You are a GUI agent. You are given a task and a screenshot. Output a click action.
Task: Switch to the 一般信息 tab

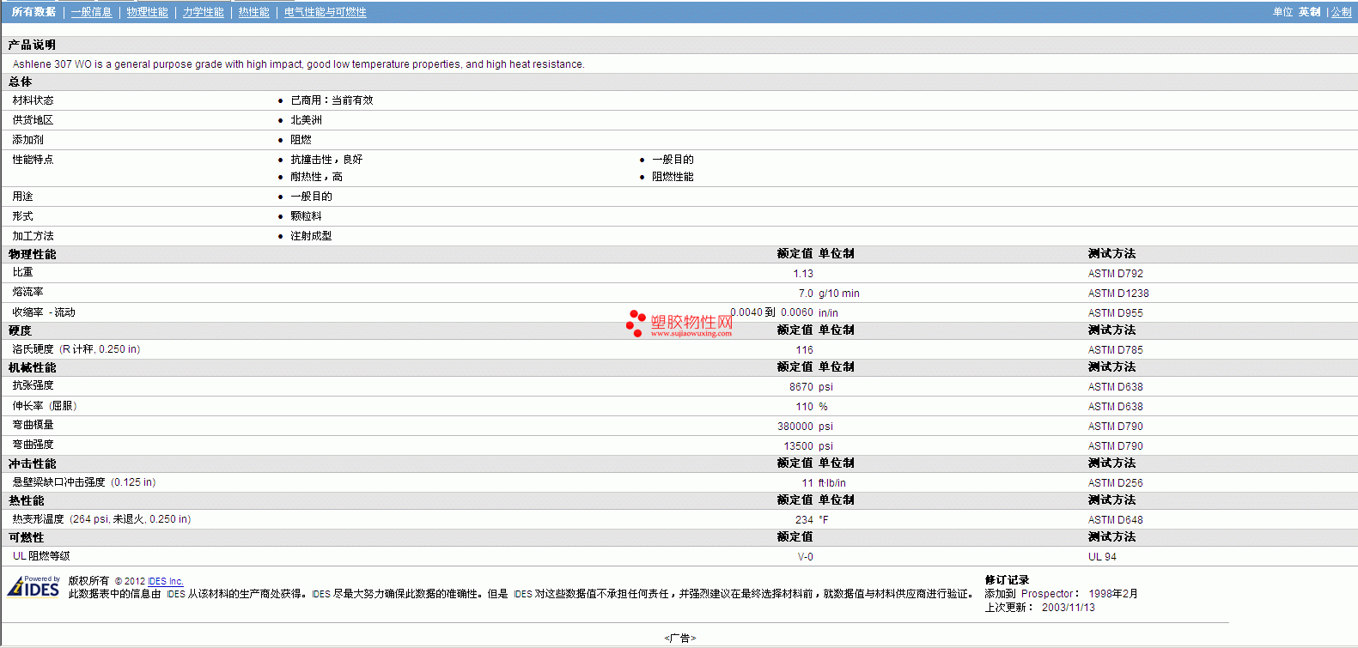[91, 12]
